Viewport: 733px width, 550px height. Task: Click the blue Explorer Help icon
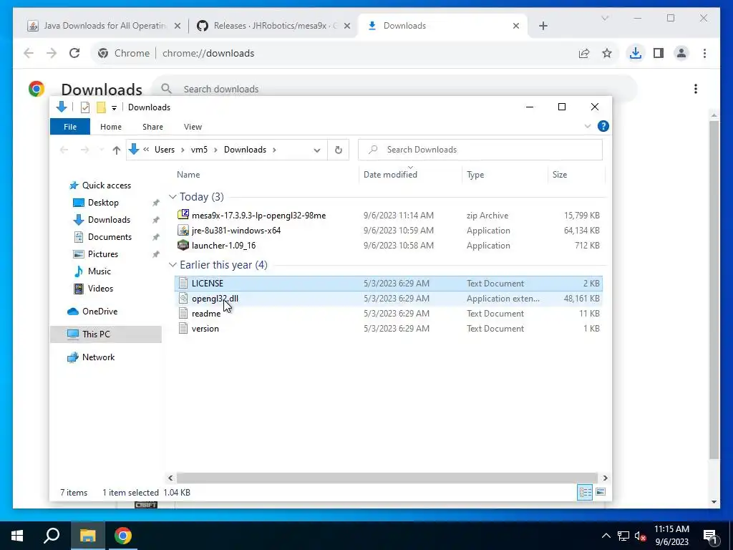pos(603,126)
